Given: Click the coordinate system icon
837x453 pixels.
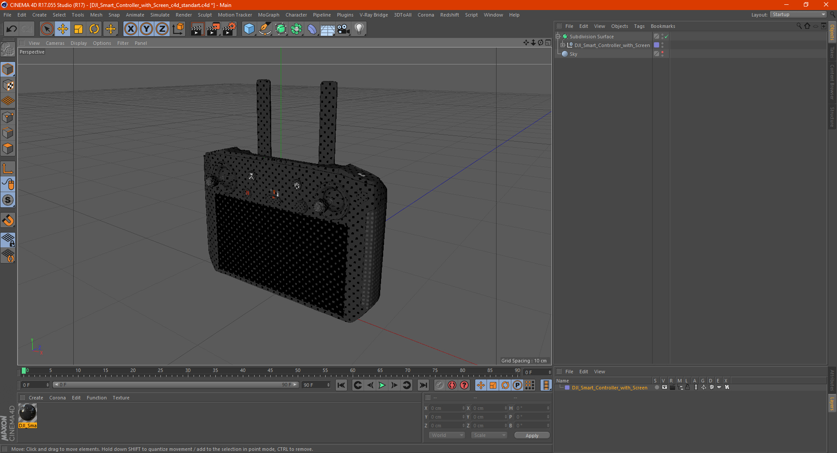Looking at the screenshot, I should (178, 29).
